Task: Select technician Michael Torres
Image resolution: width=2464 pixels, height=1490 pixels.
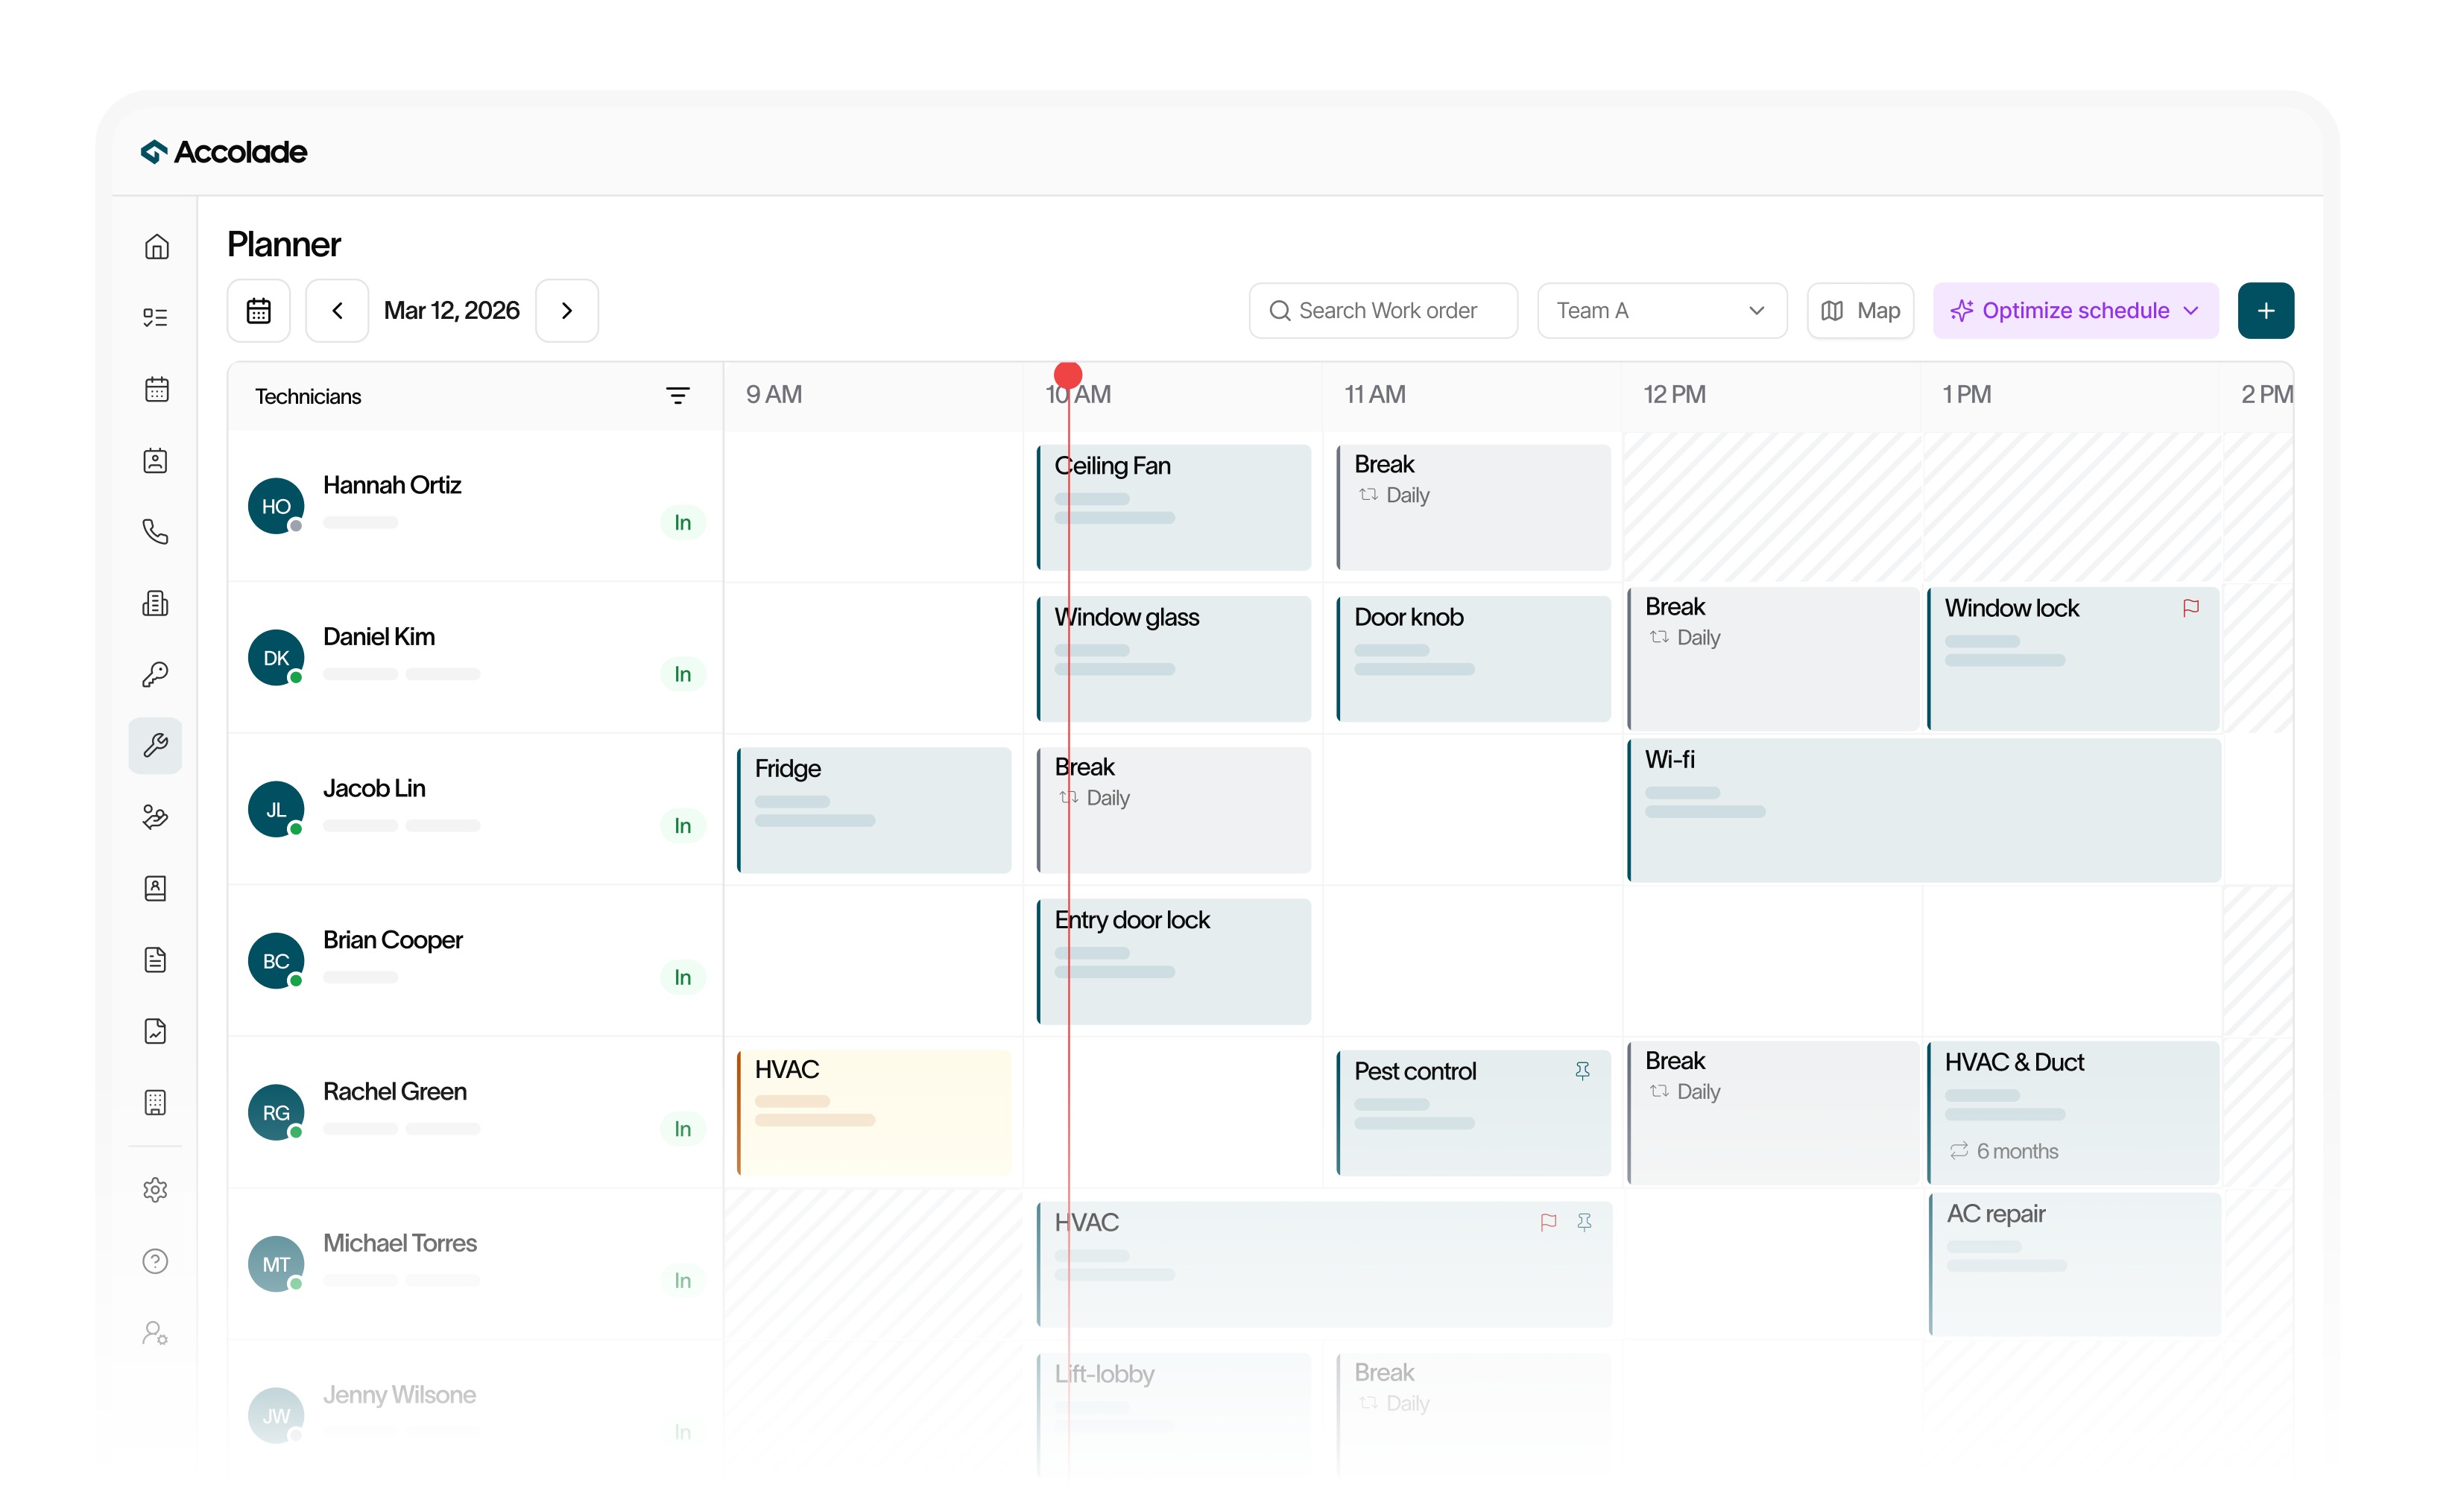Action: pyautogui.click(x=476, y=1264)
